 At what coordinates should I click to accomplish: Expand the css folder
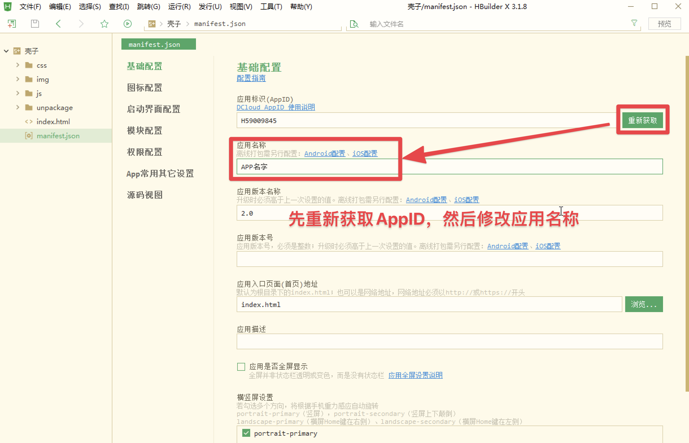pos(18,65)
